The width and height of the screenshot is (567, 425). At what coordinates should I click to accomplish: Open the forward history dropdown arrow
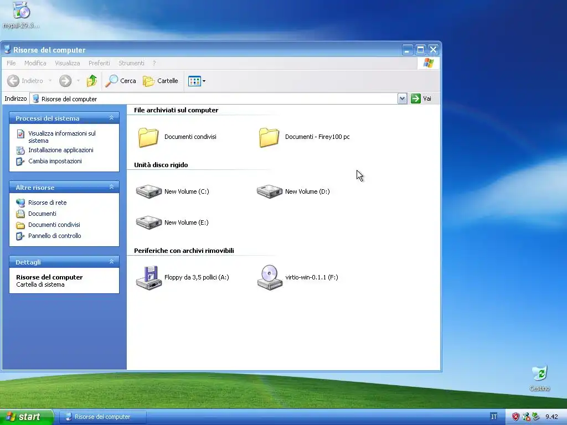78,81
